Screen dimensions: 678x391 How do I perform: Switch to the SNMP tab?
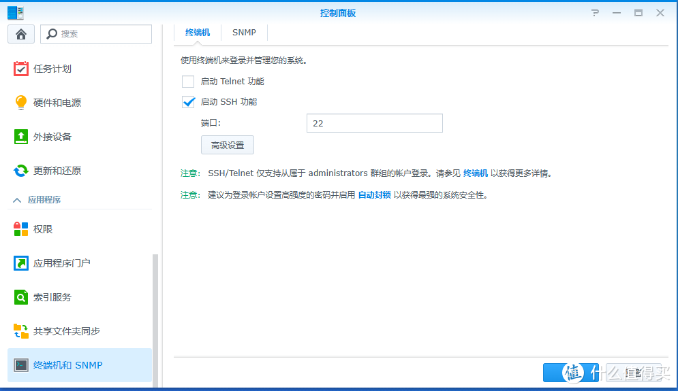(x=244, y=33)
